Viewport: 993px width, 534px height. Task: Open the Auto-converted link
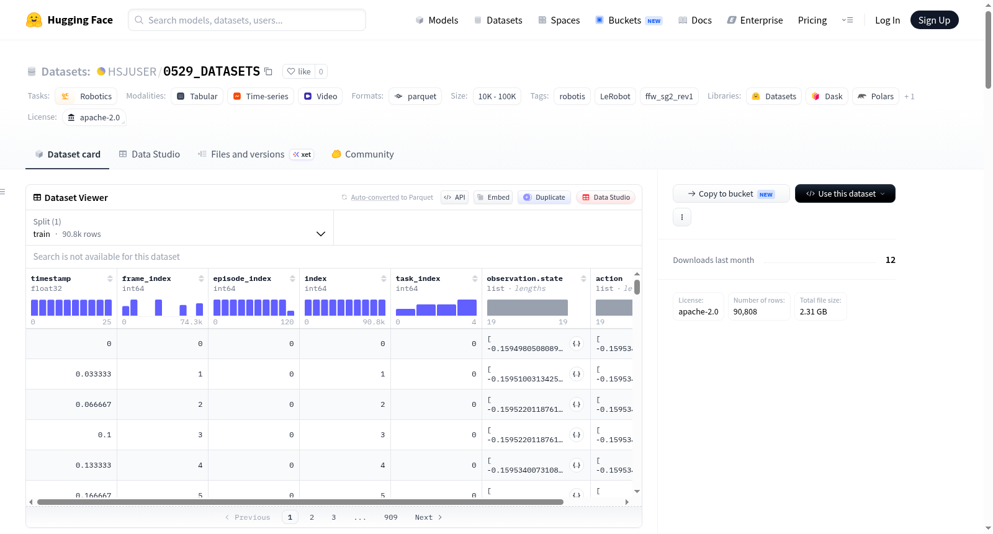[375, 197]
